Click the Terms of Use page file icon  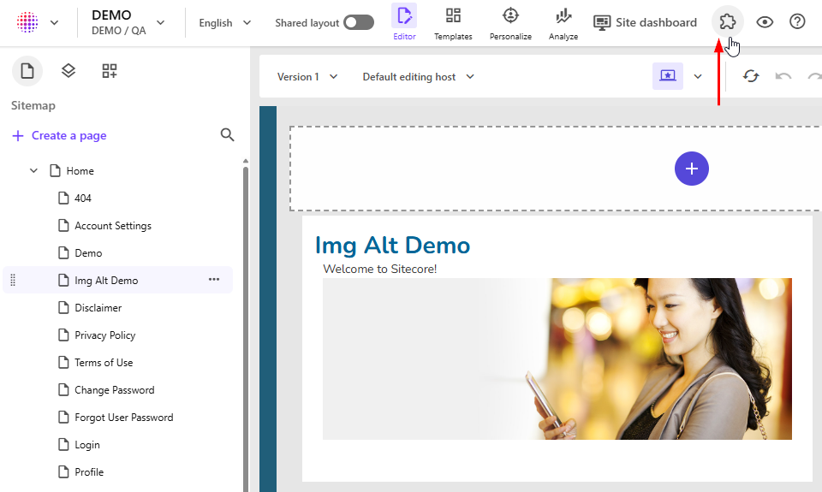tap(63, 363)
